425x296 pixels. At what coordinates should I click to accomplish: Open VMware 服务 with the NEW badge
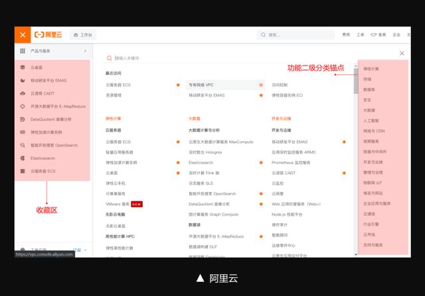tap(118, 204)
